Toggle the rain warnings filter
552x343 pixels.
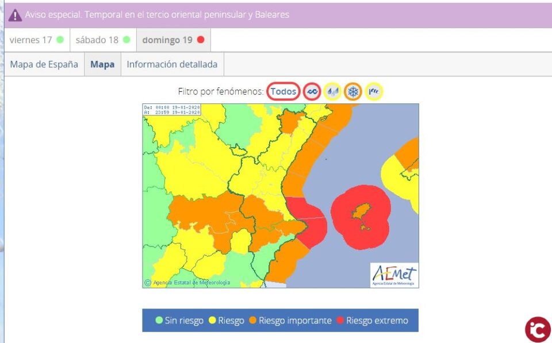pos(332,91)
